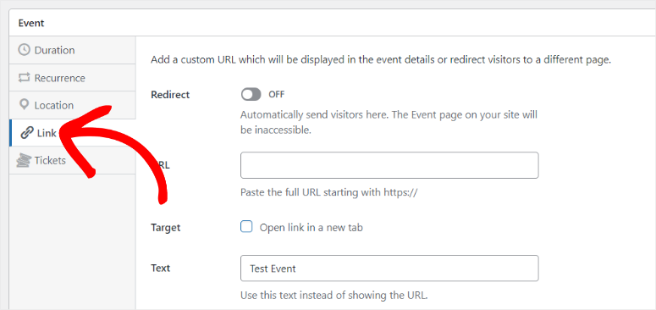Switch to the Location tab
The image size is (656, 310).
pyautogui.click(x=73, y=105)
